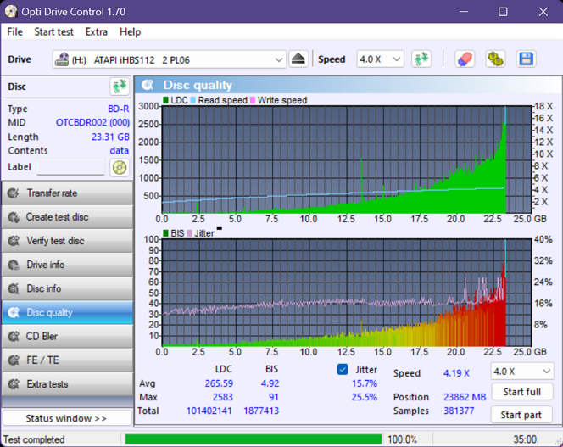Click the Test completed status text
Image resolution: width=563 pixels, height=447 pixels.
tap(34, 439)
